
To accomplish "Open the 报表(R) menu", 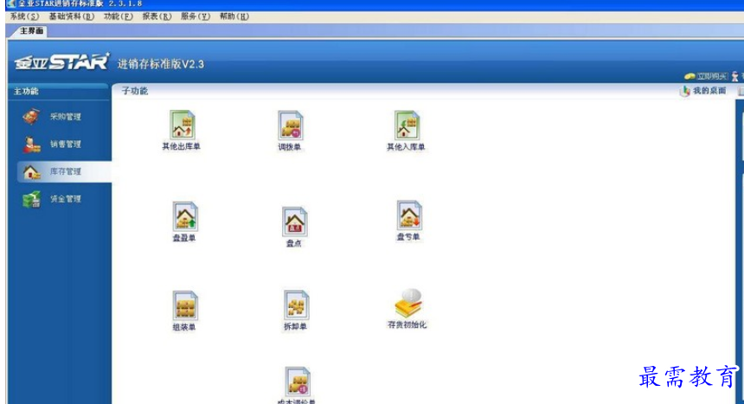I will click(157, 16).
